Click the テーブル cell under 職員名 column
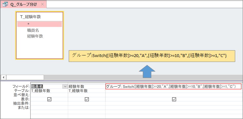243x119 pixels. [49, 91]
